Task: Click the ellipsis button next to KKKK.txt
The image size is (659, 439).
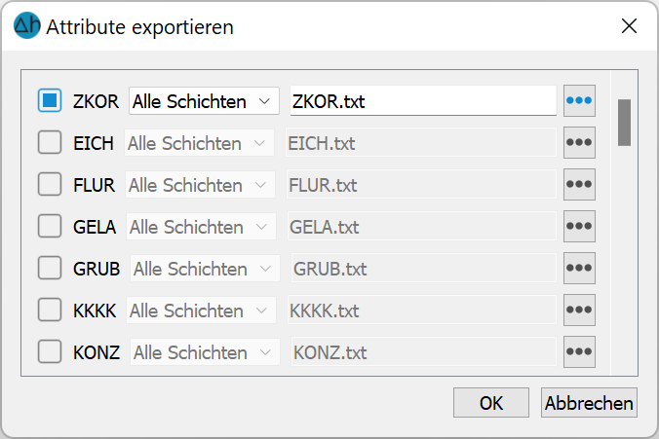Action: tap(579, 311)
